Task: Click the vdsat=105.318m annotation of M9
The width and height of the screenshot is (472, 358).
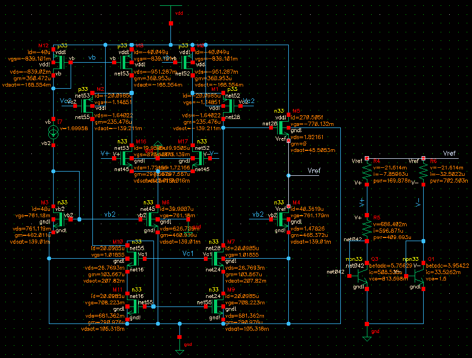Action: click(x=247, y=329)
